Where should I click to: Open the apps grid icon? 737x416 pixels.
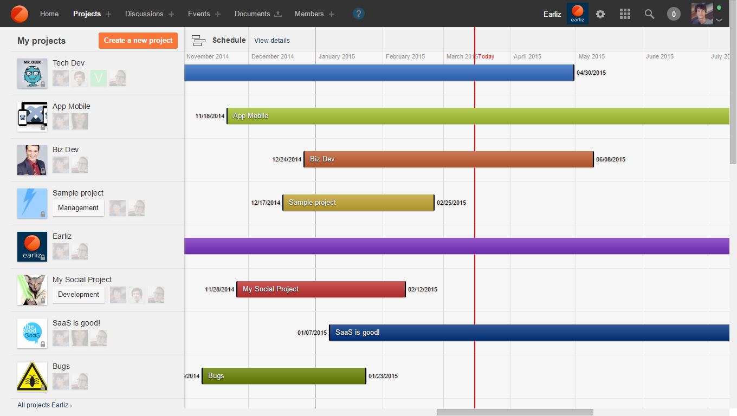click(x=625, y=14)
